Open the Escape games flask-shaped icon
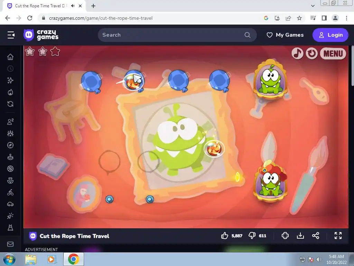This screenshot has height=266, width=354. coord(10,228)
